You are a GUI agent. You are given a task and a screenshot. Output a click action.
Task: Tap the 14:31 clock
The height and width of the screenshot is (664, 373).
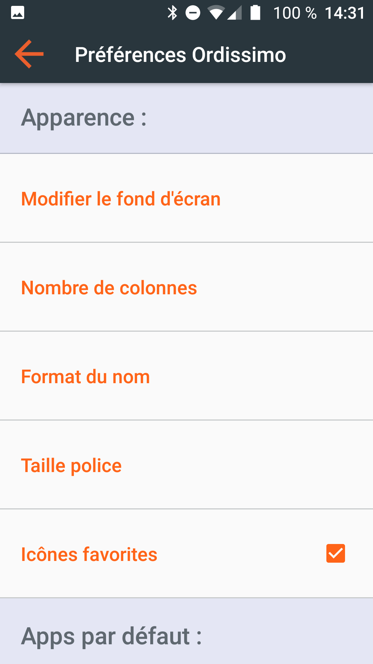click(345, 13)
